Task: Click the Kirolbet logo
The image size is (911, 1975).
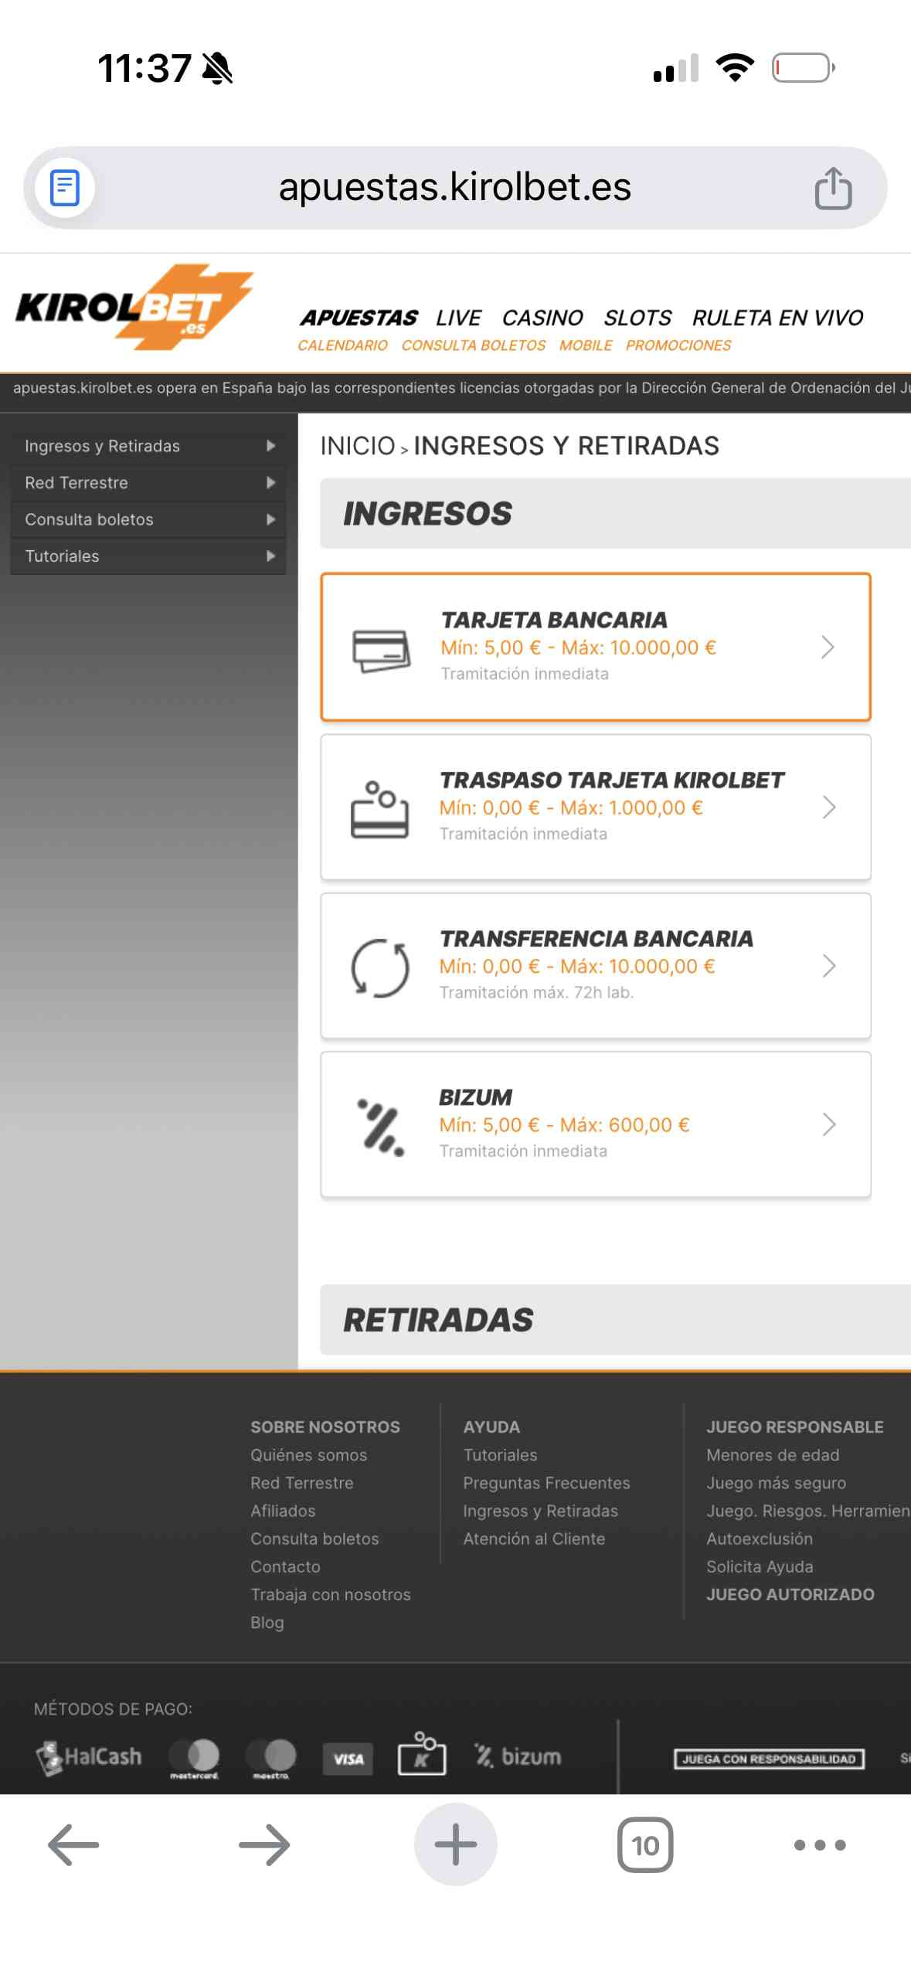Action: coord(134,308)
